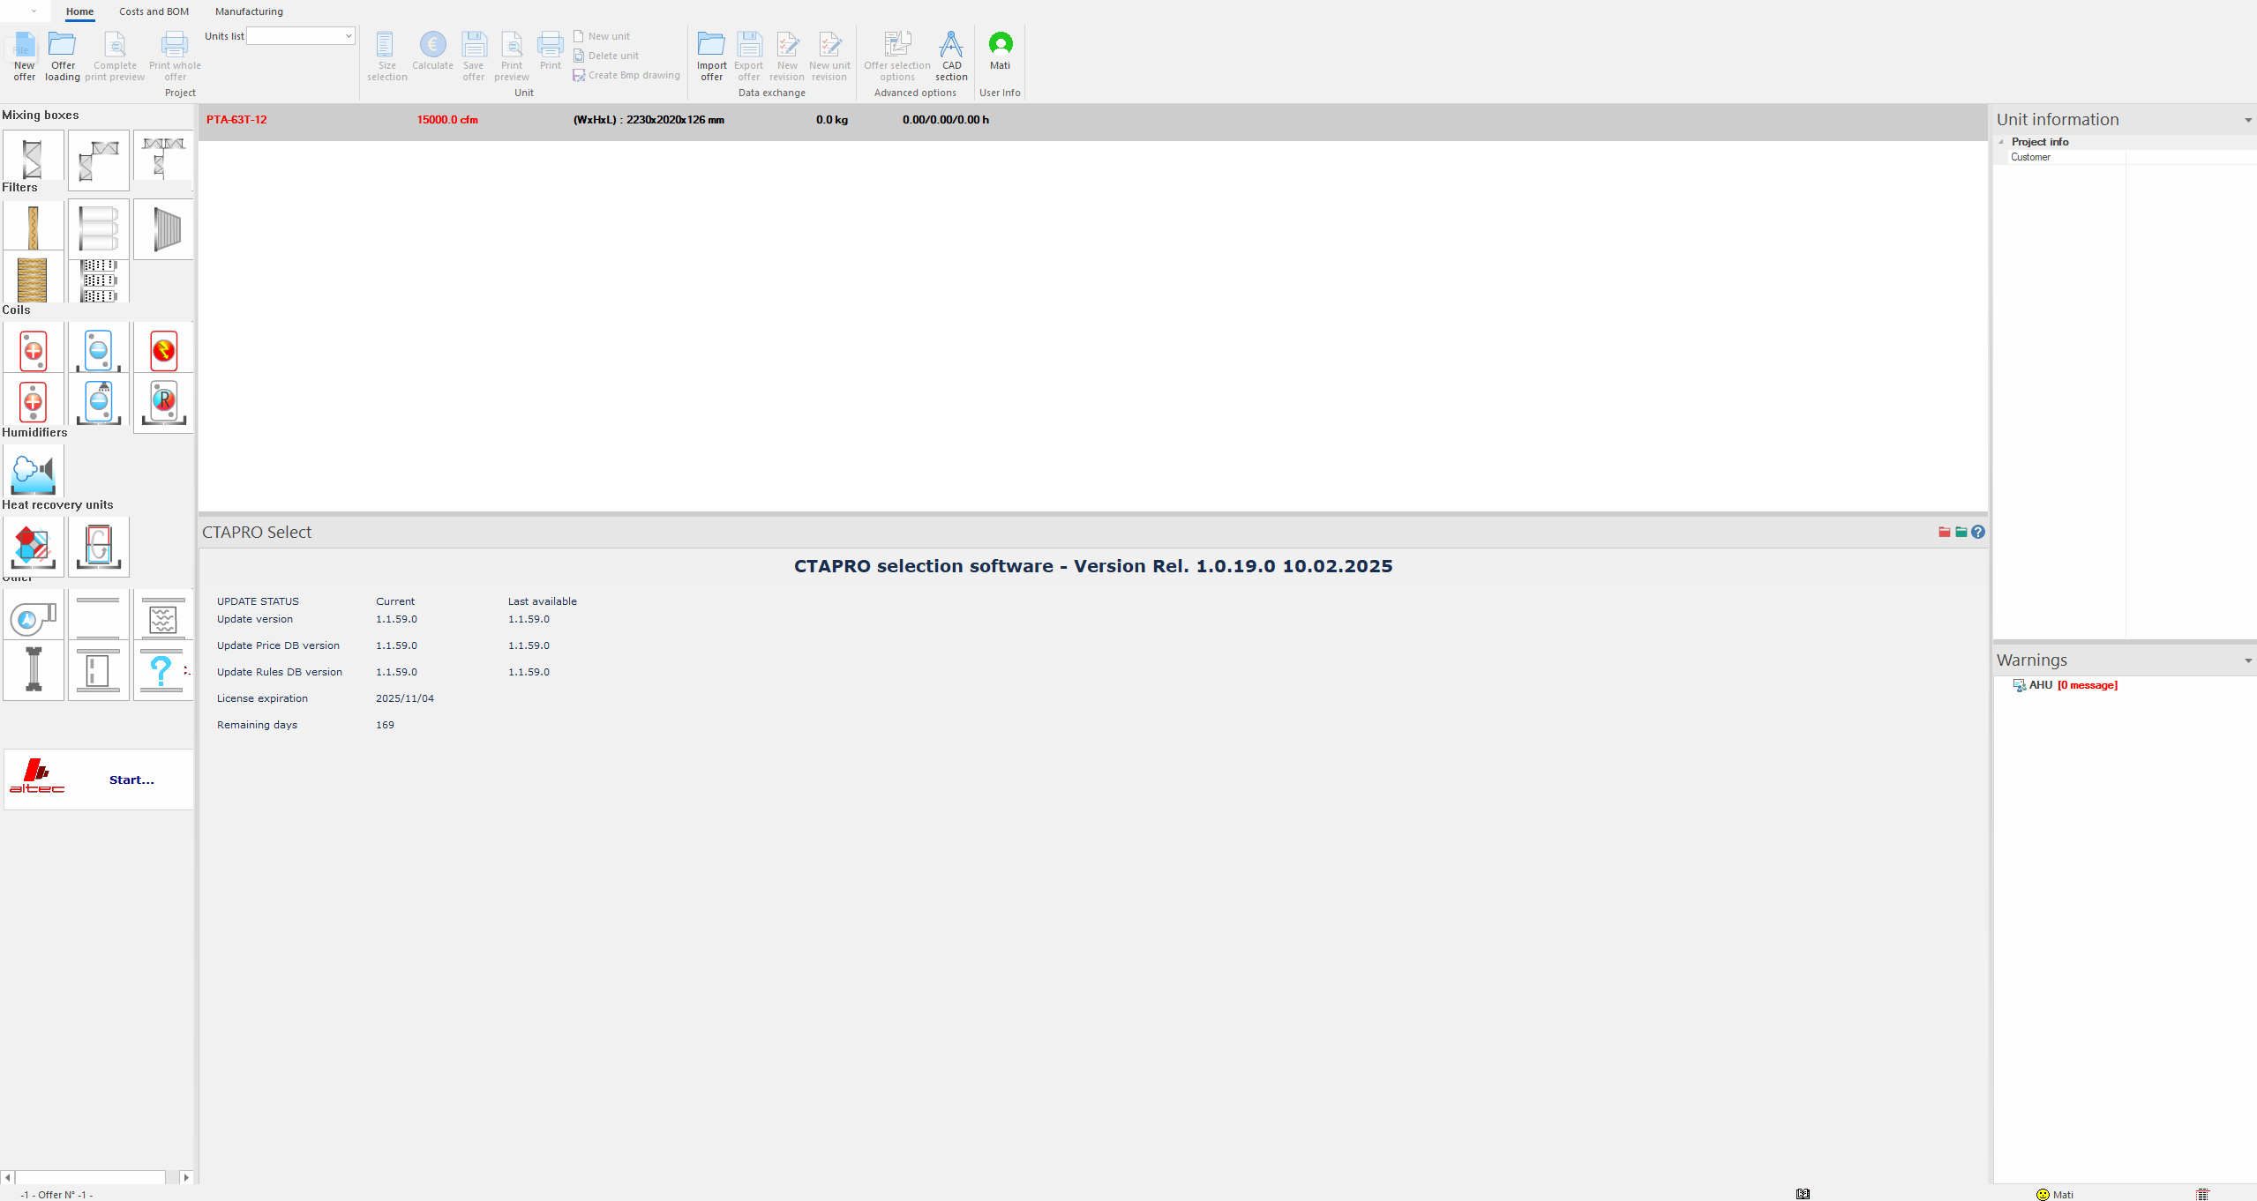The height and width of the screenshot is (1201, 2257).
Task: Click Print whole offer in the ribbon
Action: coord(175,56)
